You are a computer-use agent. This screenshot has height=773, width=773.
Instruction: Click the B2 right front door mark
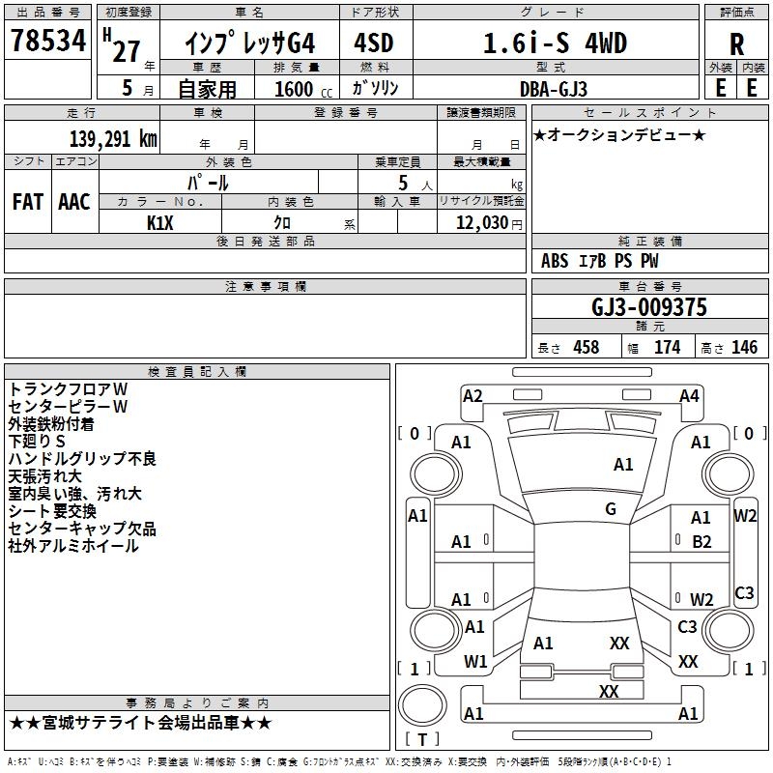tap(701, 542)
